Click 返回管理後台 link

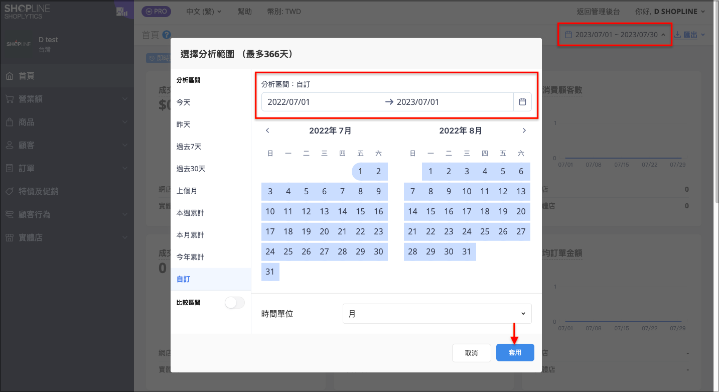[x=599, y=12]
